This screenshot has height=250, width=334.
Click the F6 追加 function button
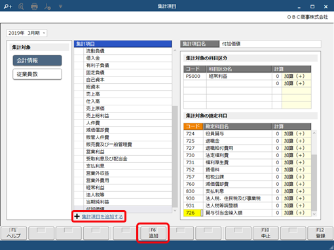(153, 233)
